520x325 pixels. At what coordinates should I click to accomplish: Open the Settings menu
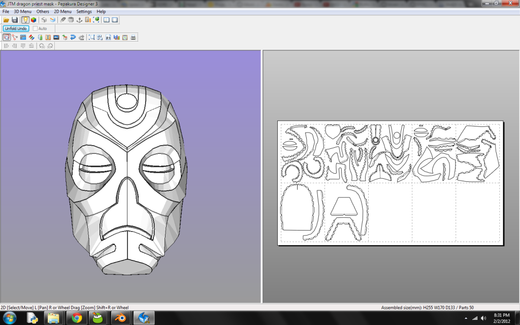(84, 11)
